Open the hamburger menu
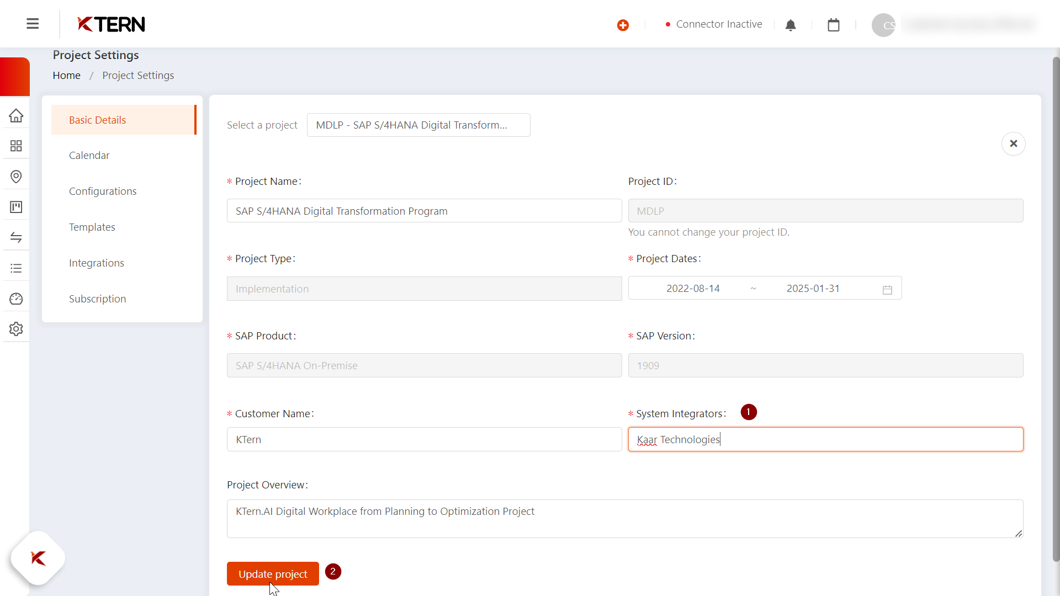Image resolution: width=1060 pixels, height=596 pixels. [33, 24]
